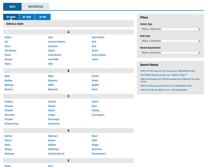The image size is (207, 167).
Task: Select the Beck make
Action: click(x=7, y=76)
